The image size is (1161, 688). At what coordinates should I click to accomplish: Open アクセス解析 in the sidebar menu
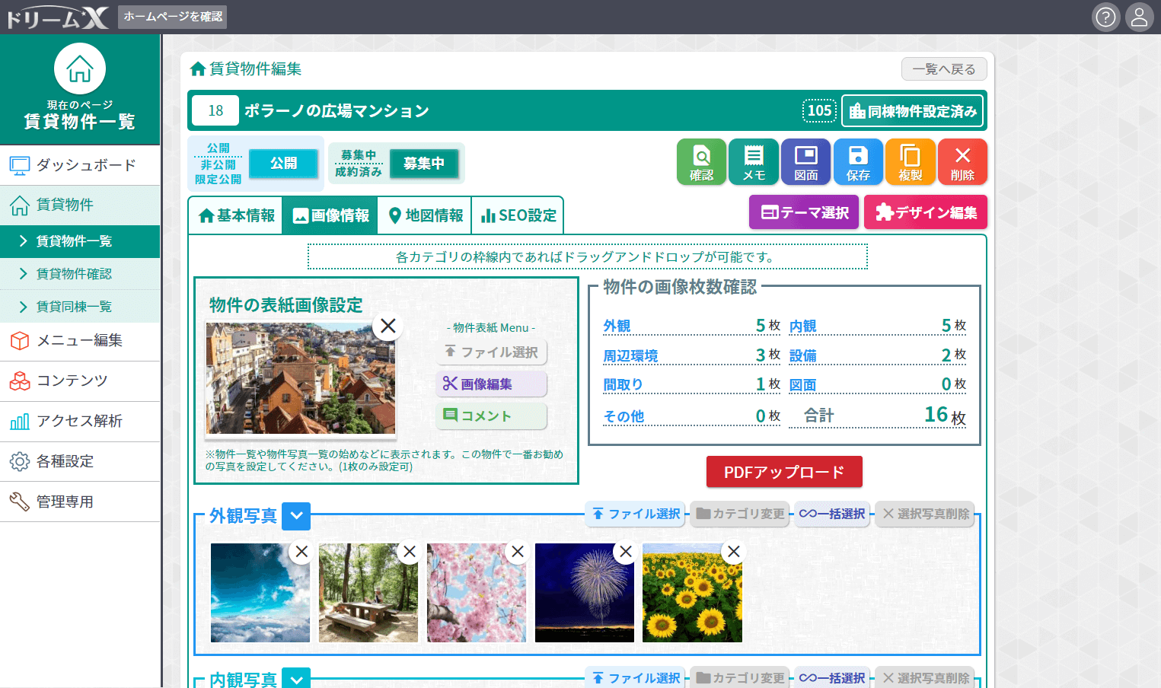point(79,421)
